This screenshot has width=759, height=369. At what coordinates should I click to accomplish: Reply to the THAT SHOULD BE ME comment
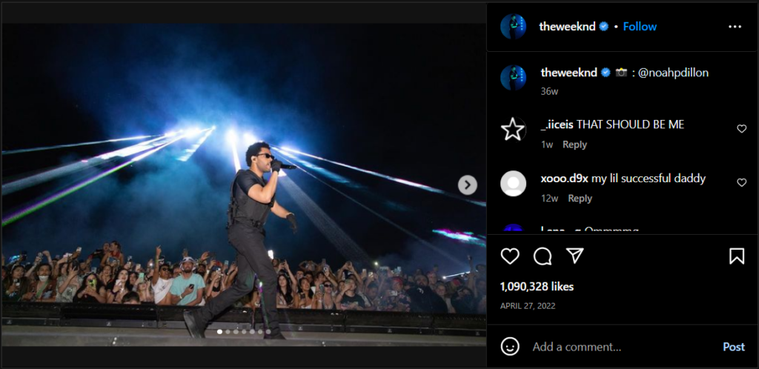point(574,144)
